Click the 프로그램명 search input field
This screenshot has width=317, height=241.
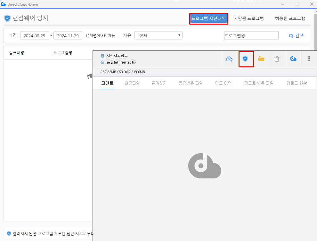click(x=251, y=35)
